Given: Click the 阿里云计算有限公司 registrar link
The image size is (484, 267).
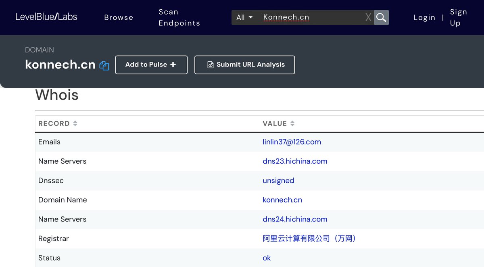Looking at the screenshot, I should [x=309, y=239].
